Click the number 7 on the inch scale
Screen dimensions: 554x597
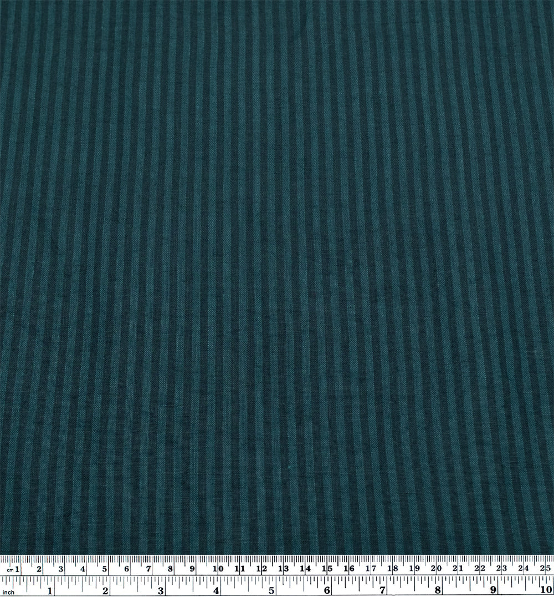point(382,589)
